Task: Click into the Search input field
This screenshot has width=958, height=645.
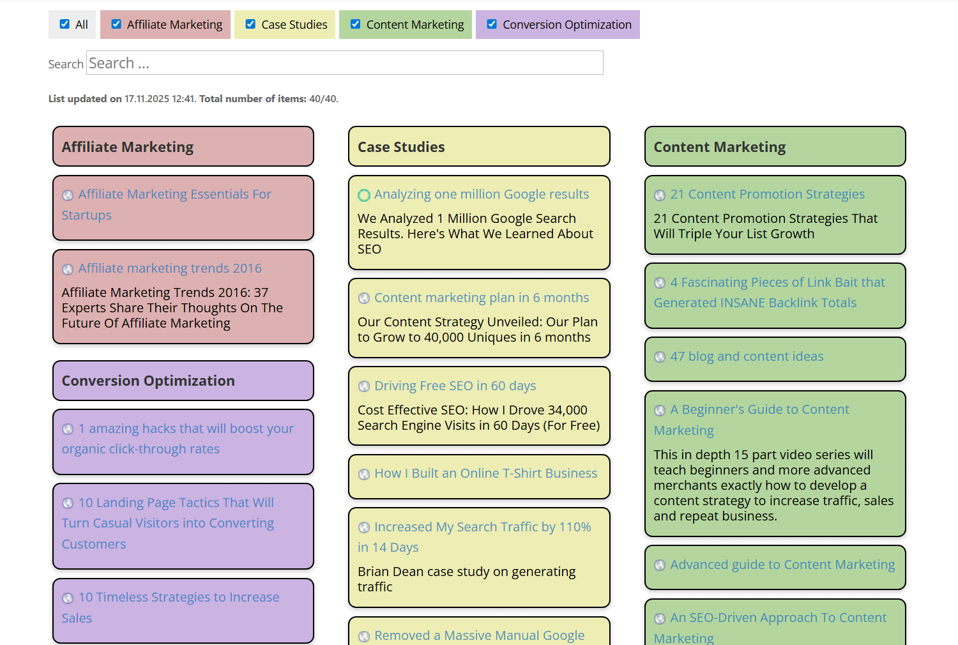Action: point(345,63)
